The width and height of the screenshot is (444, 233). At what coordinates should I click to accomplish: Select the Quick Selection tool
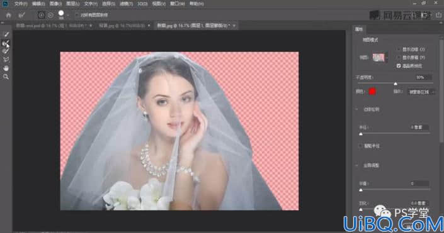pos(6,34)
